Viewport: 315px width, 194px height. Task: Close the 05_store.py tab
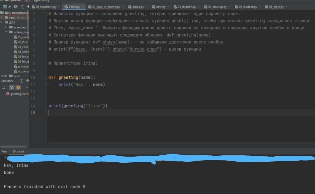tap(286, 7)
